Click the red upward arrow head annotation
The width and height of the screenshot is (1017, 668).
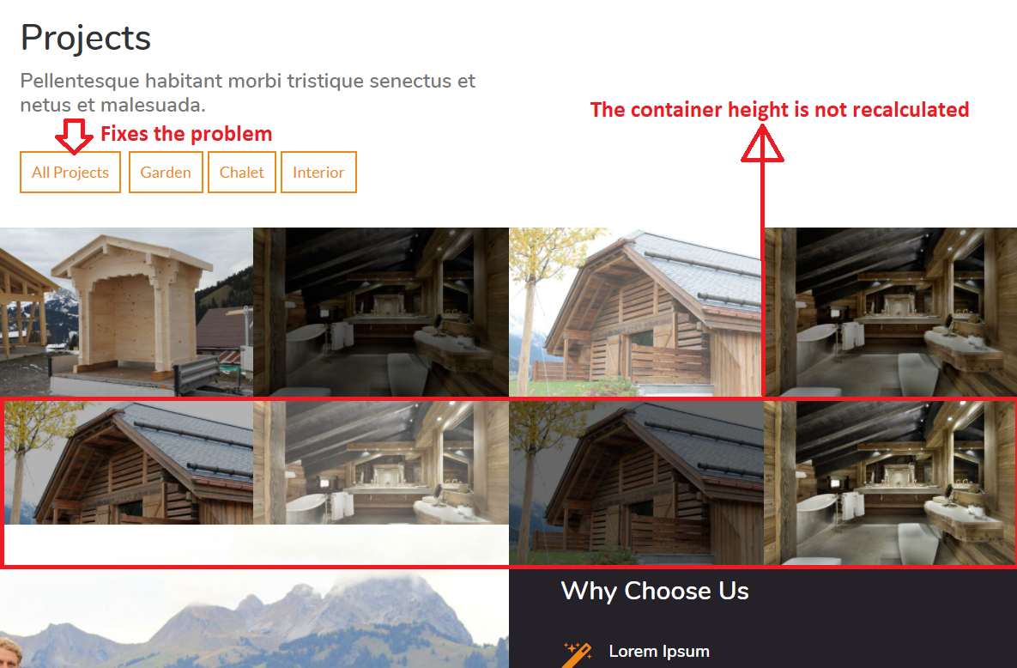pyautogui.click(x=762, y=143)
